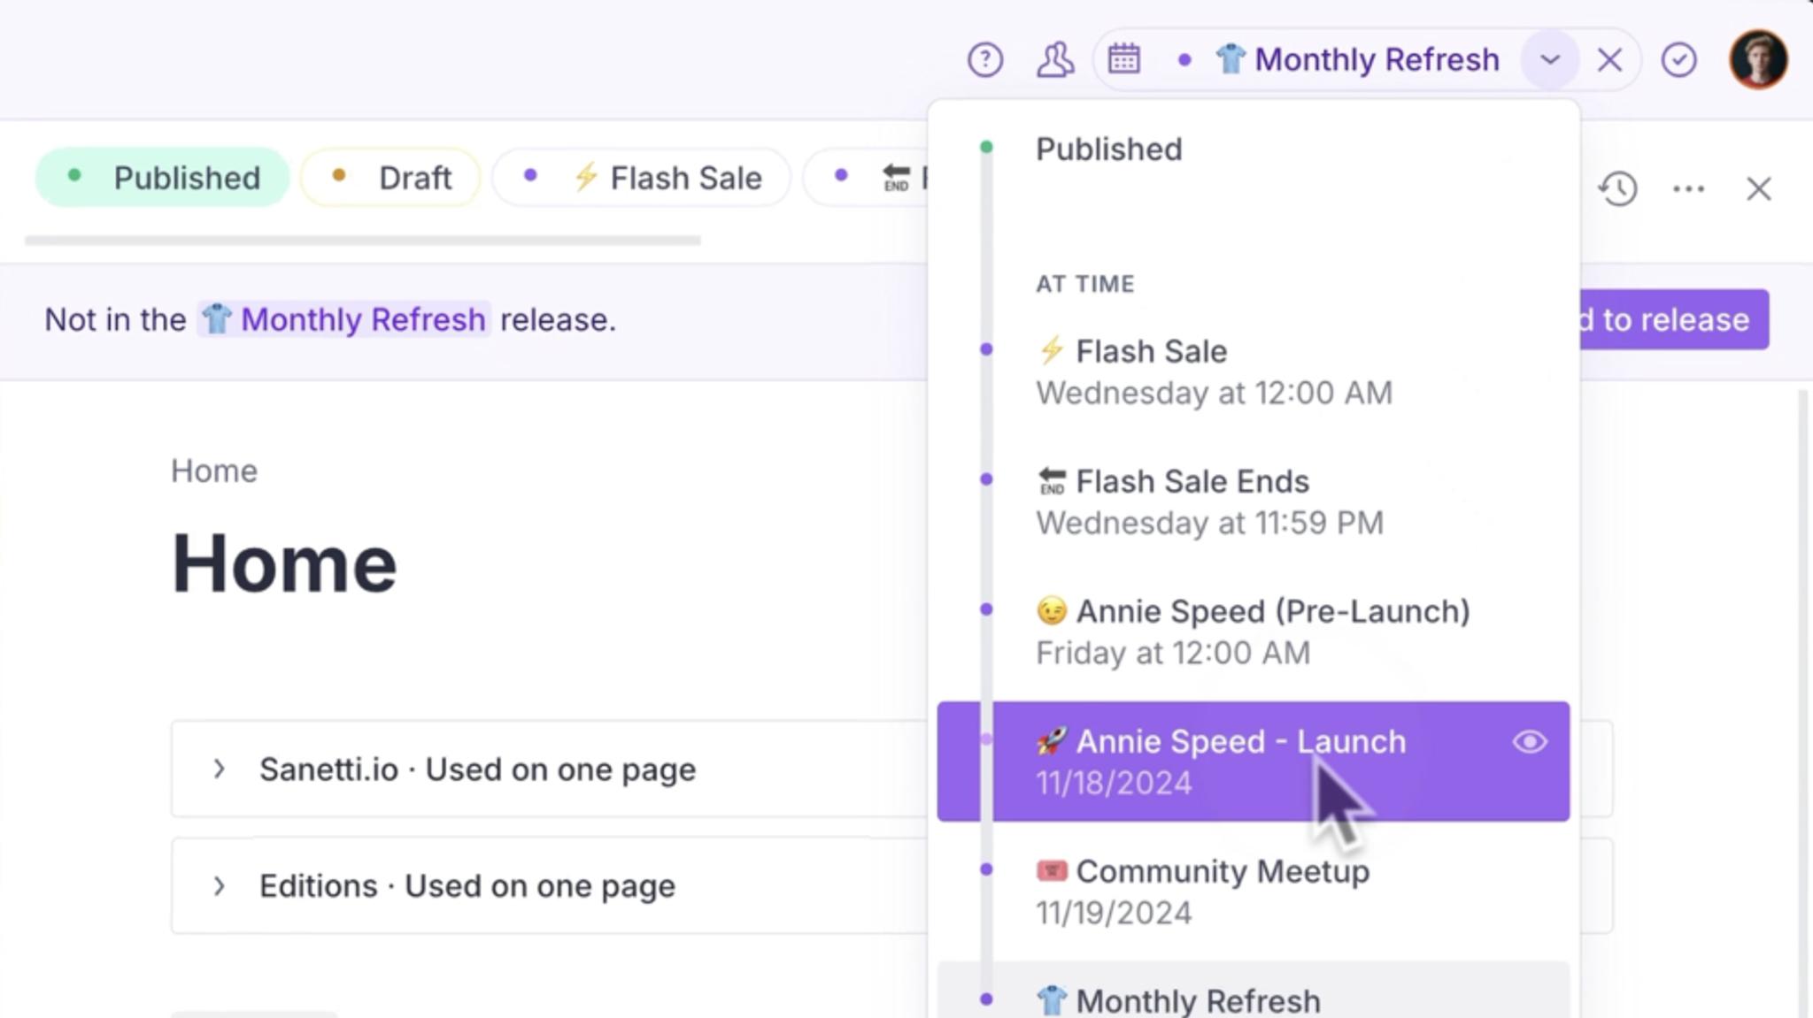Screen dimensions: 1813x1018
Task: Switch to the Draft version chip
Action: [390, 178]
